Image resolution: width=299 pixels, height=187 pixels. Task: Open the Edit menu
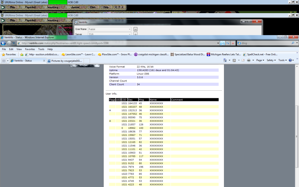tap(11, 49)
